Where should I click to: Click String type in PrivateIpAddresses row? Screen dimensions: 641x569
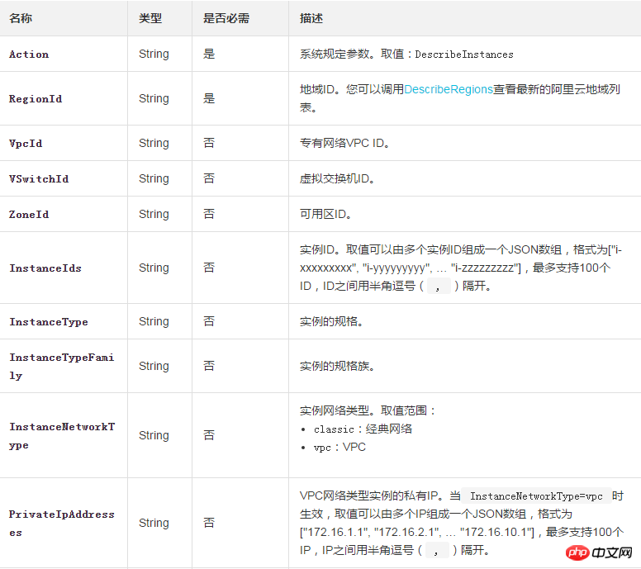[154, 524]
